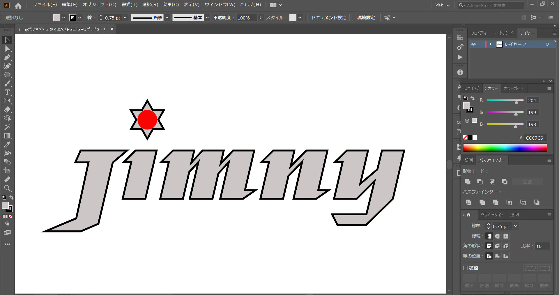Select the Curvature tool
559x295 pixels.
pyautogui.click(x=7, y=66)
